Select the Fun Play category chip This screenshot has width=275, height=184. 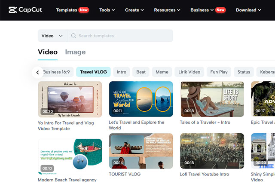pyautogui.click(x=219, y=72)
